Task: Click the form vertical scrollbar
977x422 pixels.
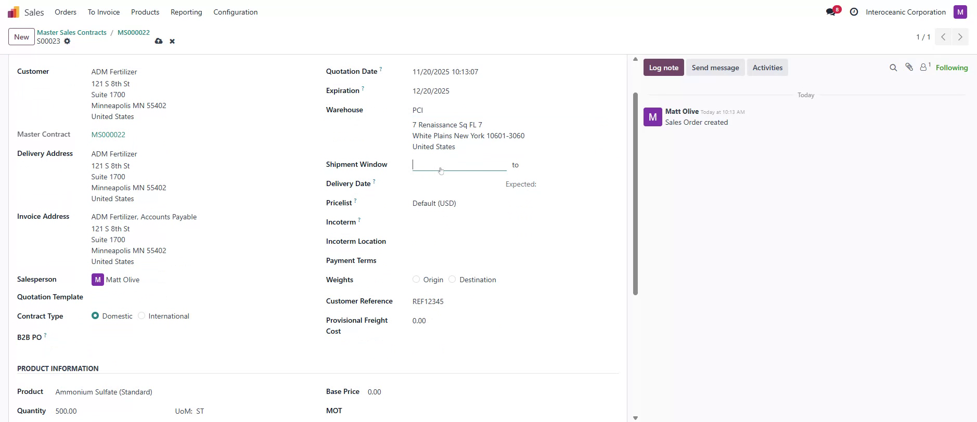Action: tap(635, 194)
